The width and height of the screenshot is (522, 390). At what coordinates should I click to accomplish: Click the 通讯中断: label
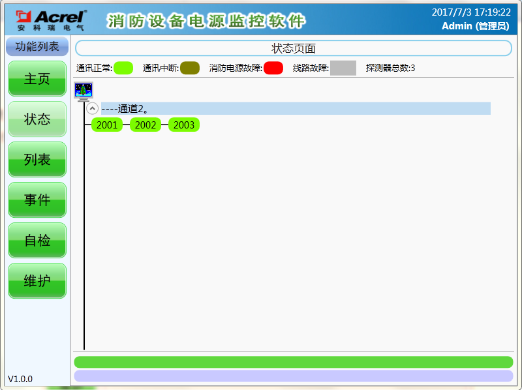[161, 68]
